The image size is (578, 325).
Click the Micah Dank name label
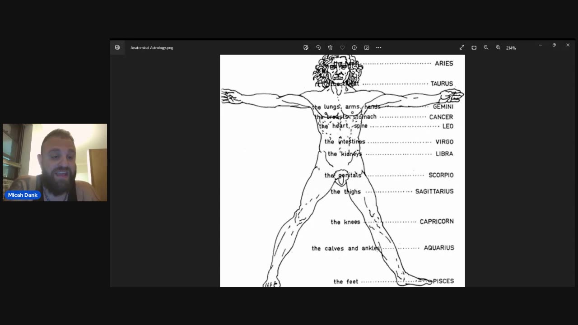pos(23,195)
